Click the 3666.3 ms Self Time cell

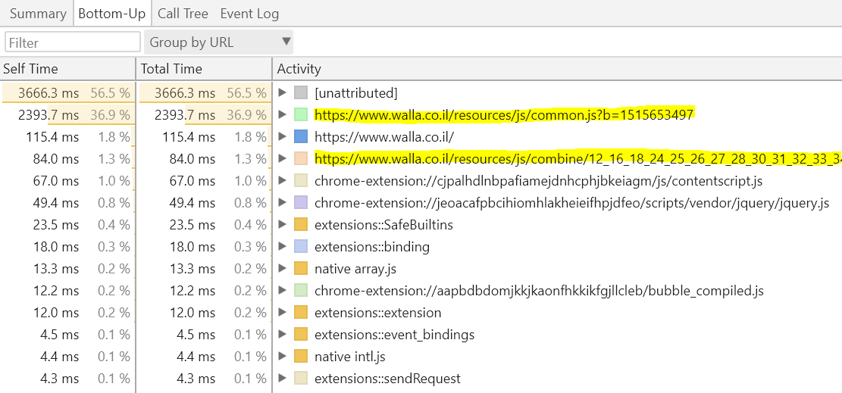pyautogui.click(x=67, y=93)
